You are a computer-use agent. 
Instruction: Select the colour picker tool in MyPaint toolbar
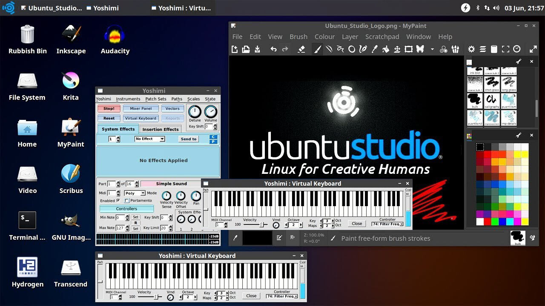(x=374, y=49)
